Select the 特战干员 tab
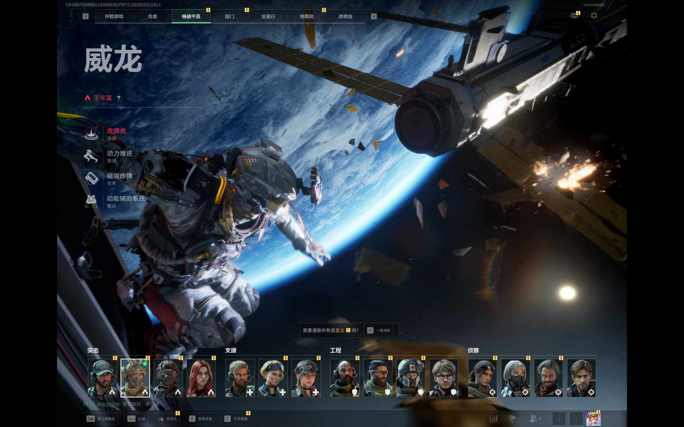The width and height of the screenshot is (684, 427). click(x=191, y=16)
